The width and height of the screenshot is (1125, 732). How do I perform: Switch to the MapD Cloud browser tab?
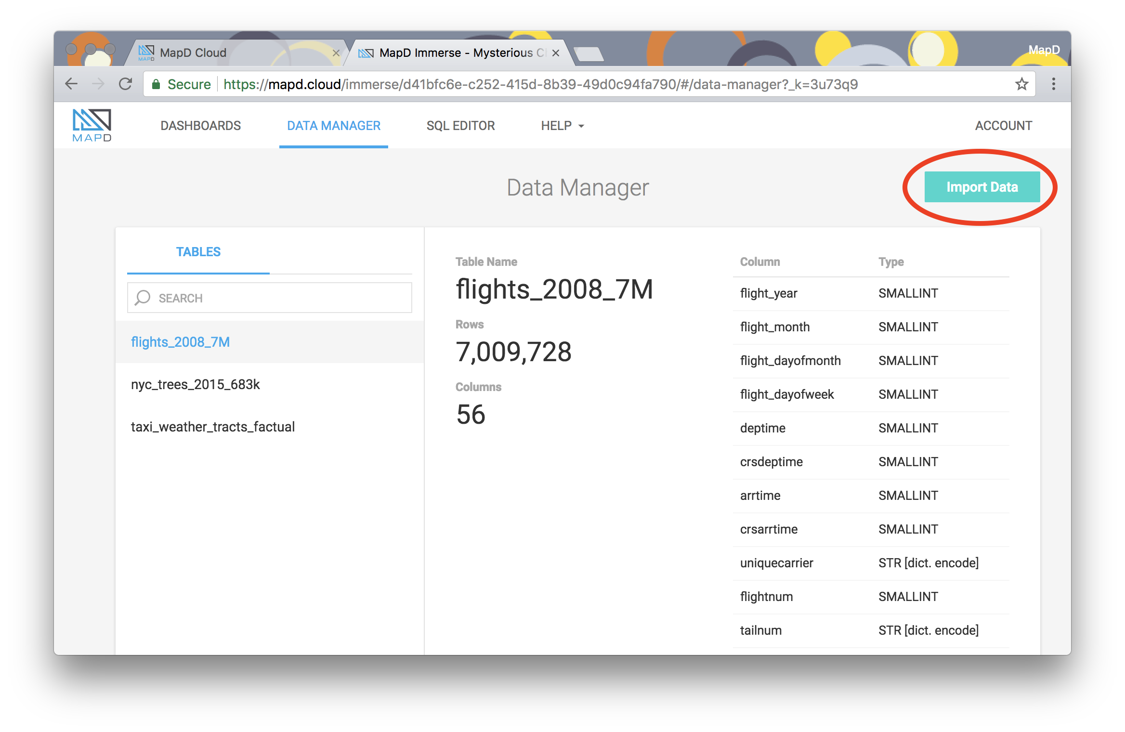236,52
